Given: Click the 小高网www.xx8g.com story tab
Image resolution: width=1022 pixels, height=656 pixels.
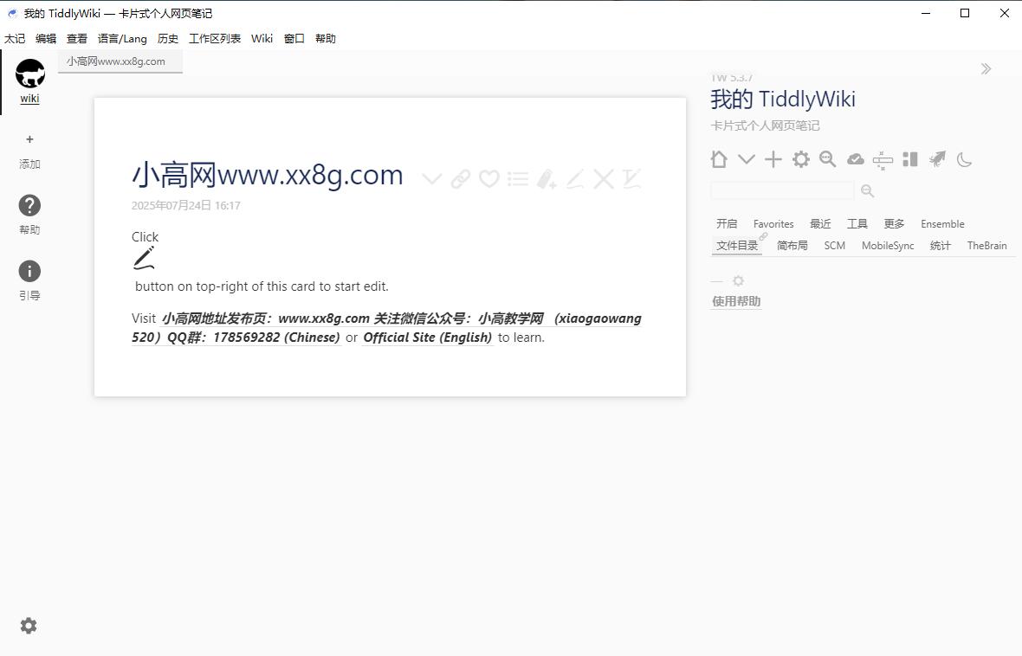Looking at the screenshot, I should pyautogui.click(x=120, y=61).
